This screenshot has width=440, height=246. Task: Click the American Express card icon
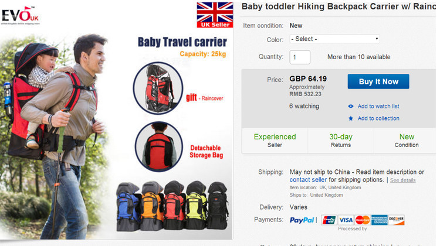(380, 220)
